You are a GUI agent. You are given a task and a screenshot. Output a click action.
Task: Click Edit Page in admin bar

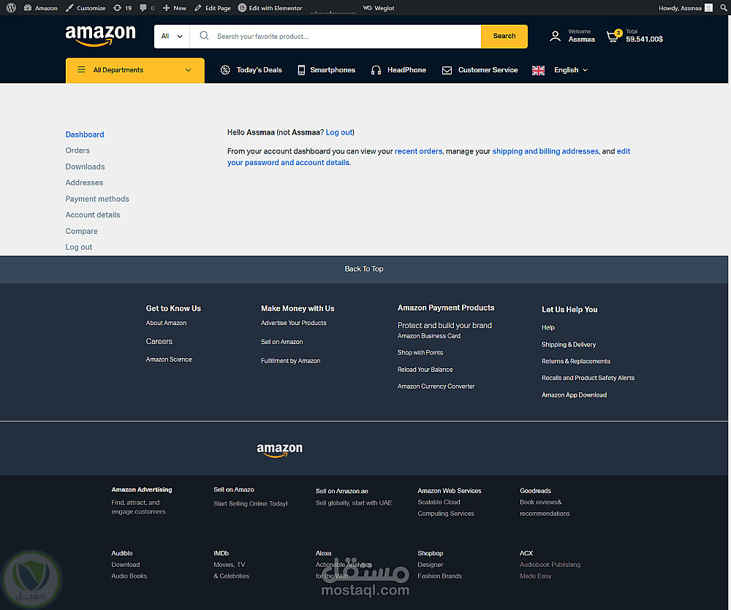(x=213, y=8)
